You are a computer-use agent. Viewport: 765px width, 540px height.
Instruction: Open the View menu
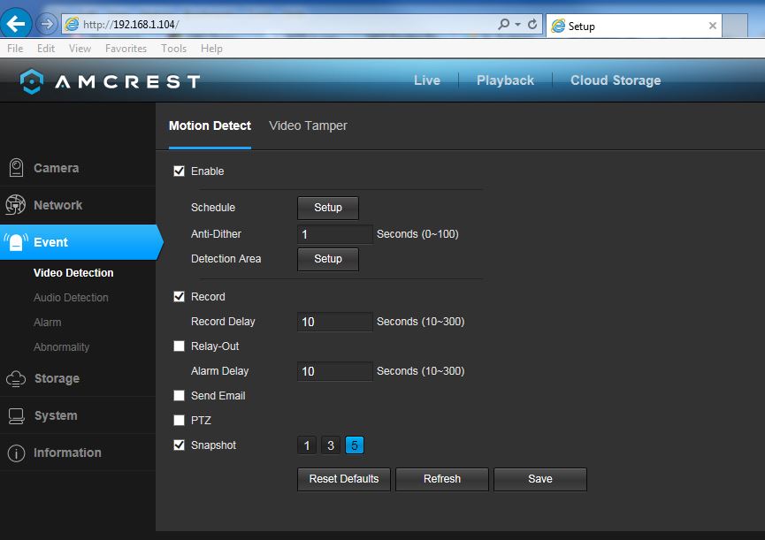(80, 49)
